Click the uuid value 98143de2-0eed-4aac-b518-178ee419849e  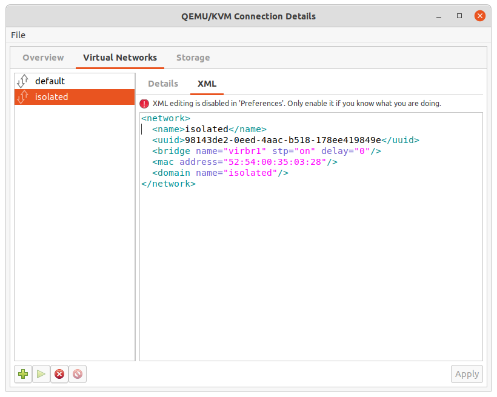tap(283, 140)
